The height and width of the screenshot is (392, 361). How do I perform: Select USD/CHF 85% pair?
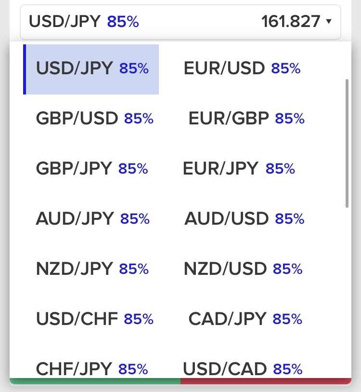[x=95, y=319]
